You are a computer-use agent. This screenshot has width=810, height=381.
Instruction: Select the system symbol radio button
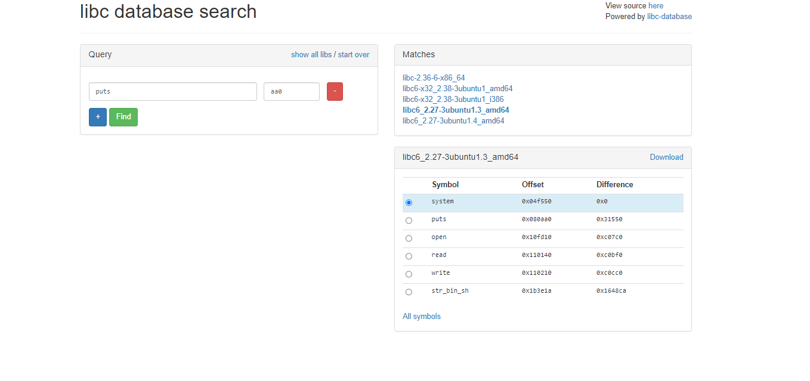click(409, 203)
